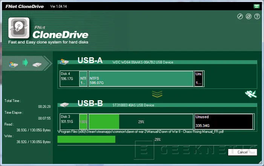Viewport: 264px width, 166px height.
Task: Click the Total Time label
Action: pos(12,101)
